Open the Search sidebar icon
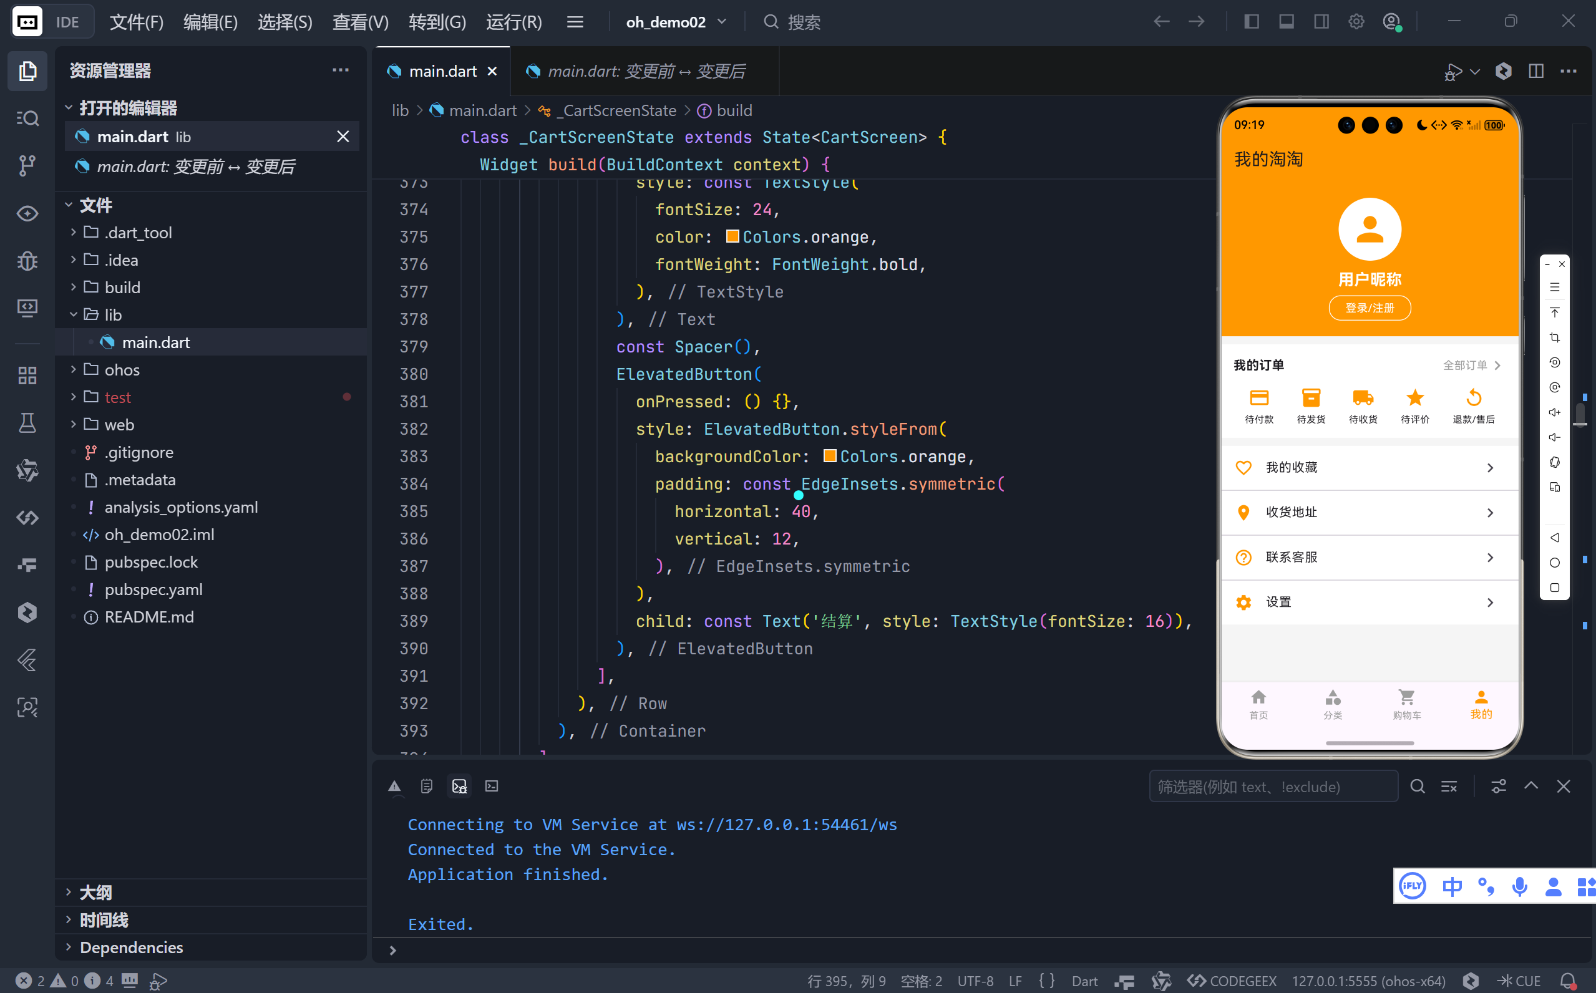Screen dimensions: 1596x993 coord(27,119)
